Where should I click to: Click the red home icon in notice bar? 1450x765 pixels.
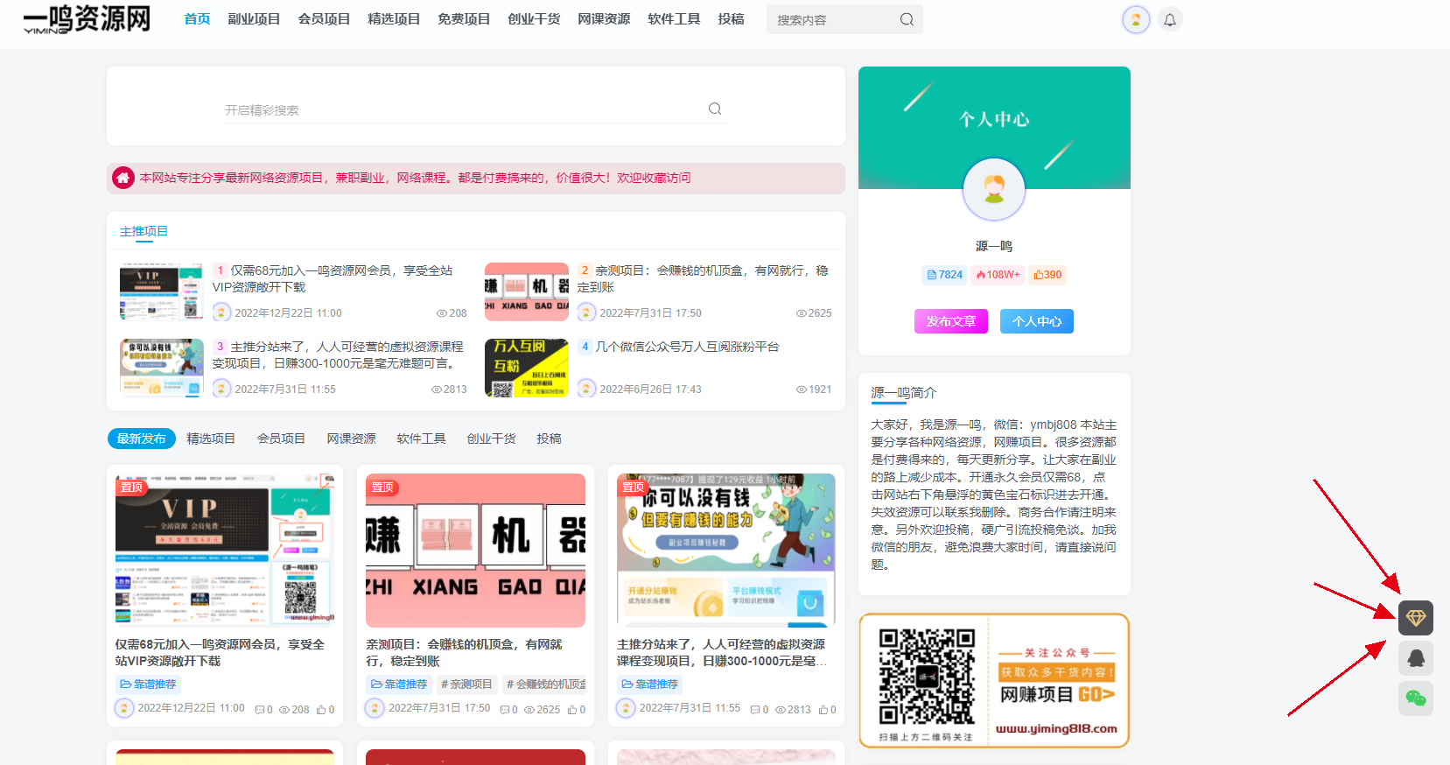[123, 178]
